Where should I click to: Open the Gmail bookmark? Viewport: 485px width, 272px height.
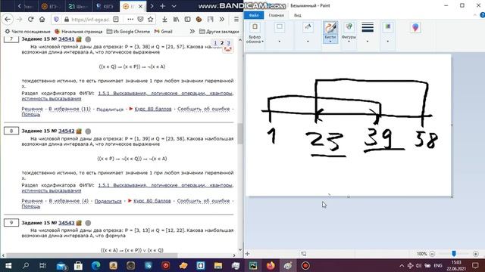tap(164, 32)
